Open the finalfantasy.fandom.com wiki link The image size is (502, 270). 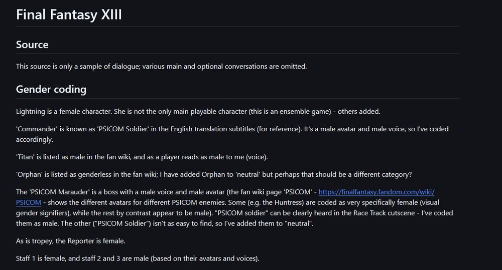(376, 192)
